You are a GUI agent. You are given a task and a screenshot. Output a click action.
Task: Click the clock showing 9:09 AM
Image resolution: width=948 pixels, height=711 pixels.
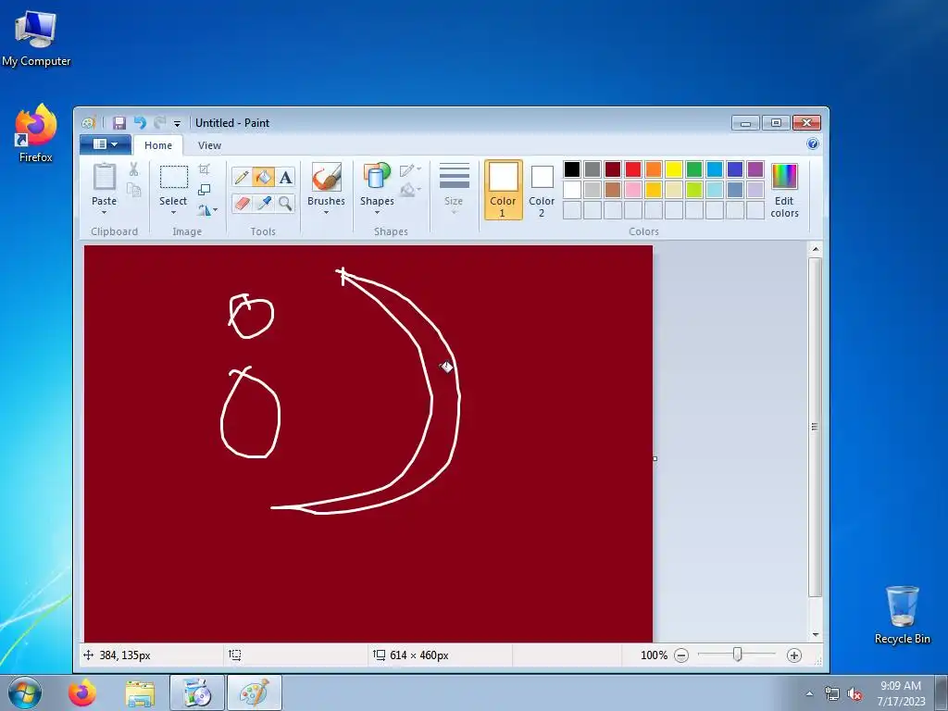click(901, 686)
